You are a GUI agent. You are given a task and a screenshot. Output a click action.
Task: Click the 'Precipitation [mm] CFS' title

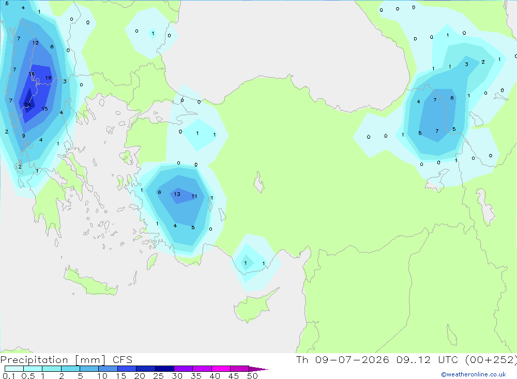(x=66, y=360)
